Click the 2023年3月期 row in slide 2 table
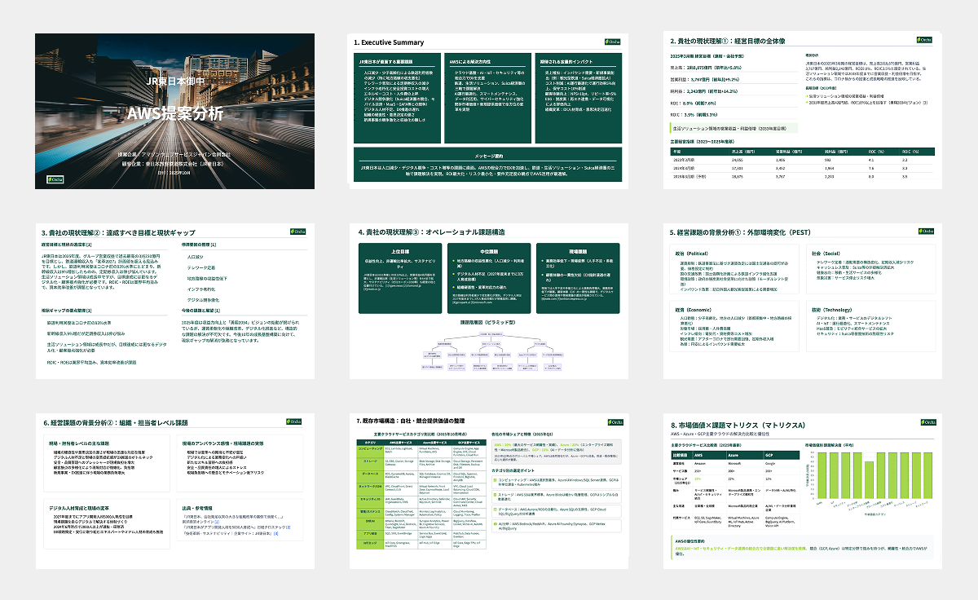The height and width of the screenshot is (600, 978). coord(804,160)
